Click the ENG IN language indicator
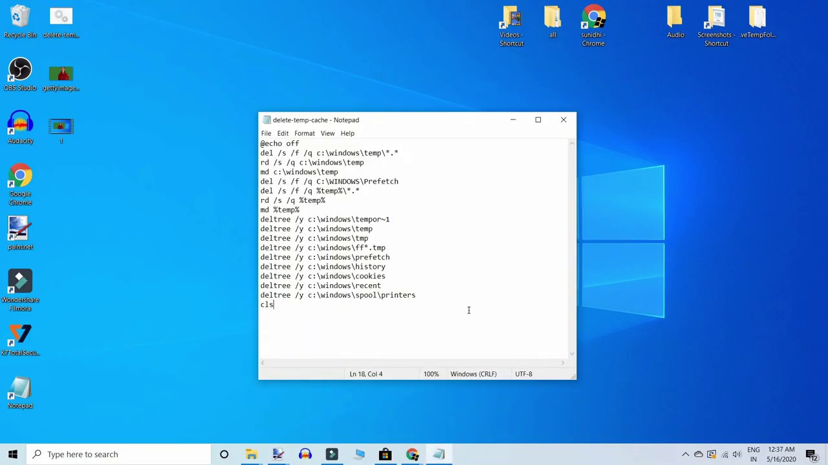Viewport: 828px width, 465px height. point(754,454)
